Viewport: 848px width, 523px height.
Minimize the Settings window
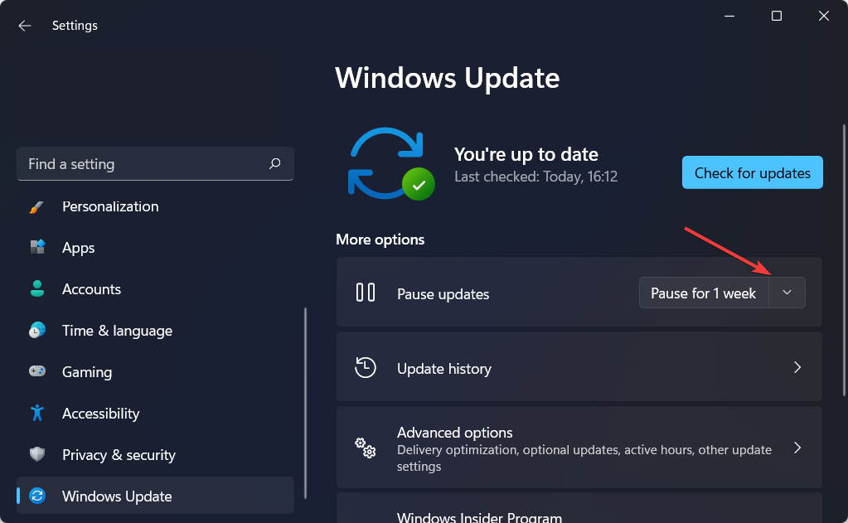click(x=729, y=17)
